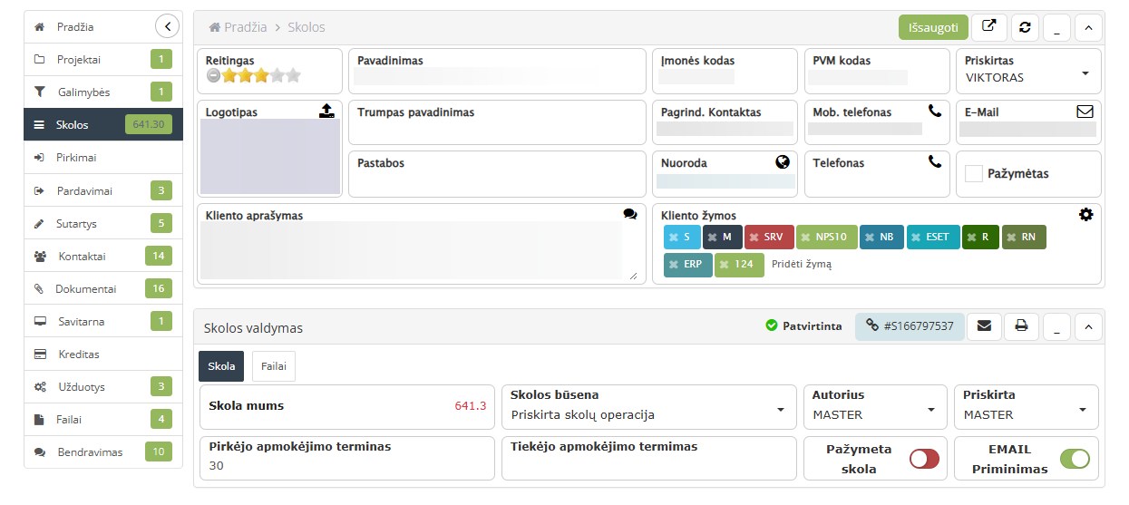Disable the EMAIL Priminimas toggle
Viewport: 1129px width, 505px height.
(x=1075, y=459)
